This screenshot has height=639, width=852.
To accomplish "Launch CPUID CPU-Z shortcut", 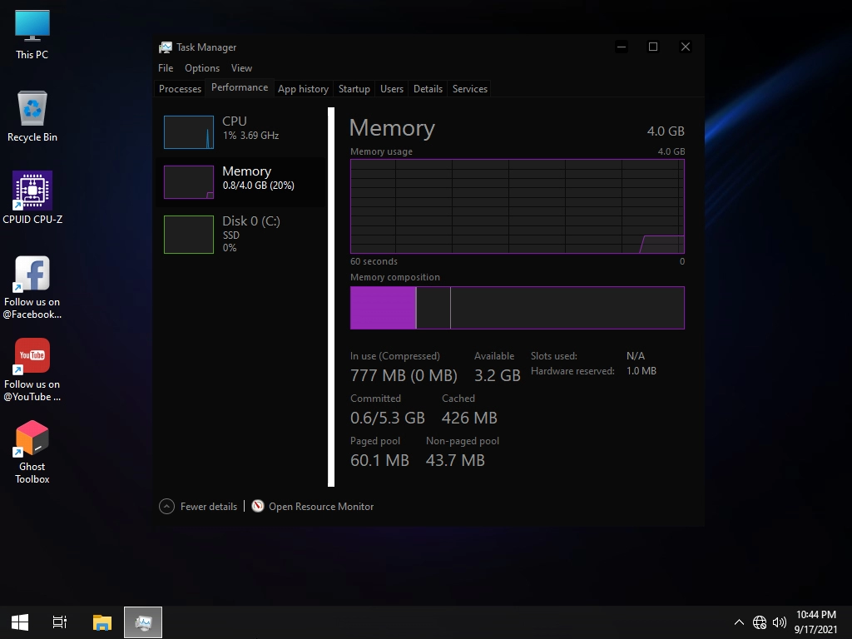I will pos(32,198).
